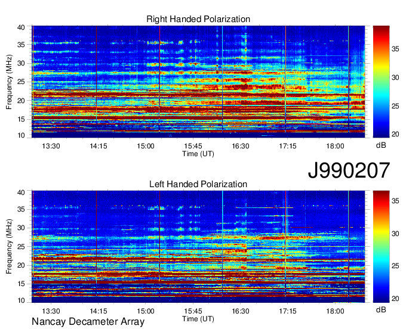406x329 pixels.
Task: Click "Frequency (MHz)" axis label of Right Handed plot
Action: pos(9,82)
